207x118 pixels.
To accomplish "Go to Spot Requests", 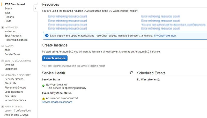I will (x=13, y=36).
